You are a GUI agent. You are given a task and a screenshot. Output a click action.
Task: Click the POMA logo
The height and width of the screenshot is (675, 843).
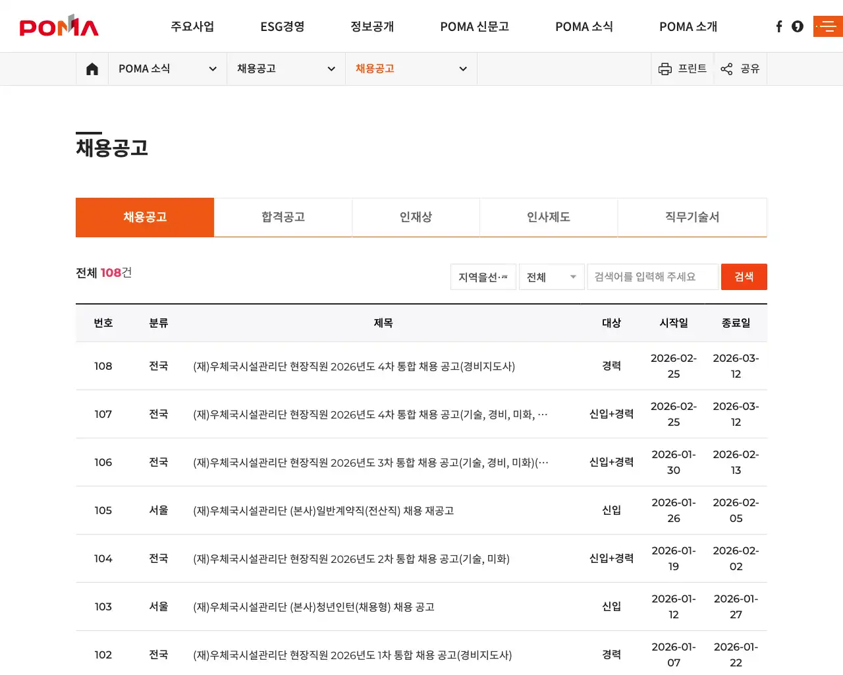pos(59,26)
